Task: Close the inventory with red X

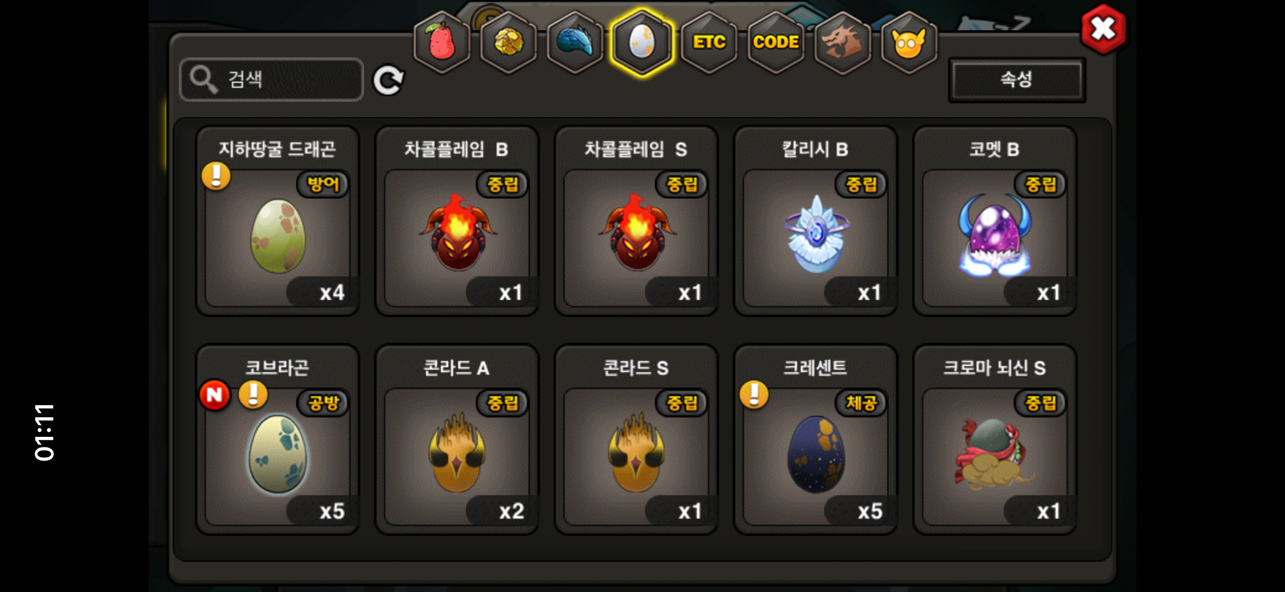Action: [x=1103, y=29]
